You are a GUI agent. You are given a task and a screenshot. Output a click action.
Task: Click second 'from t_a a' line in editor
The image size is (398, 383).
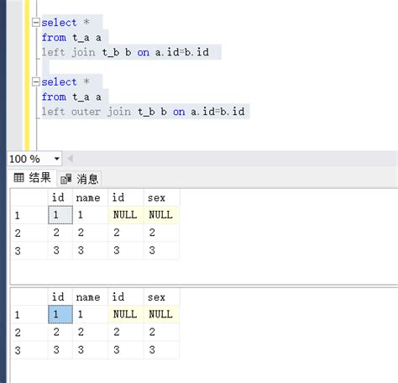71,97
